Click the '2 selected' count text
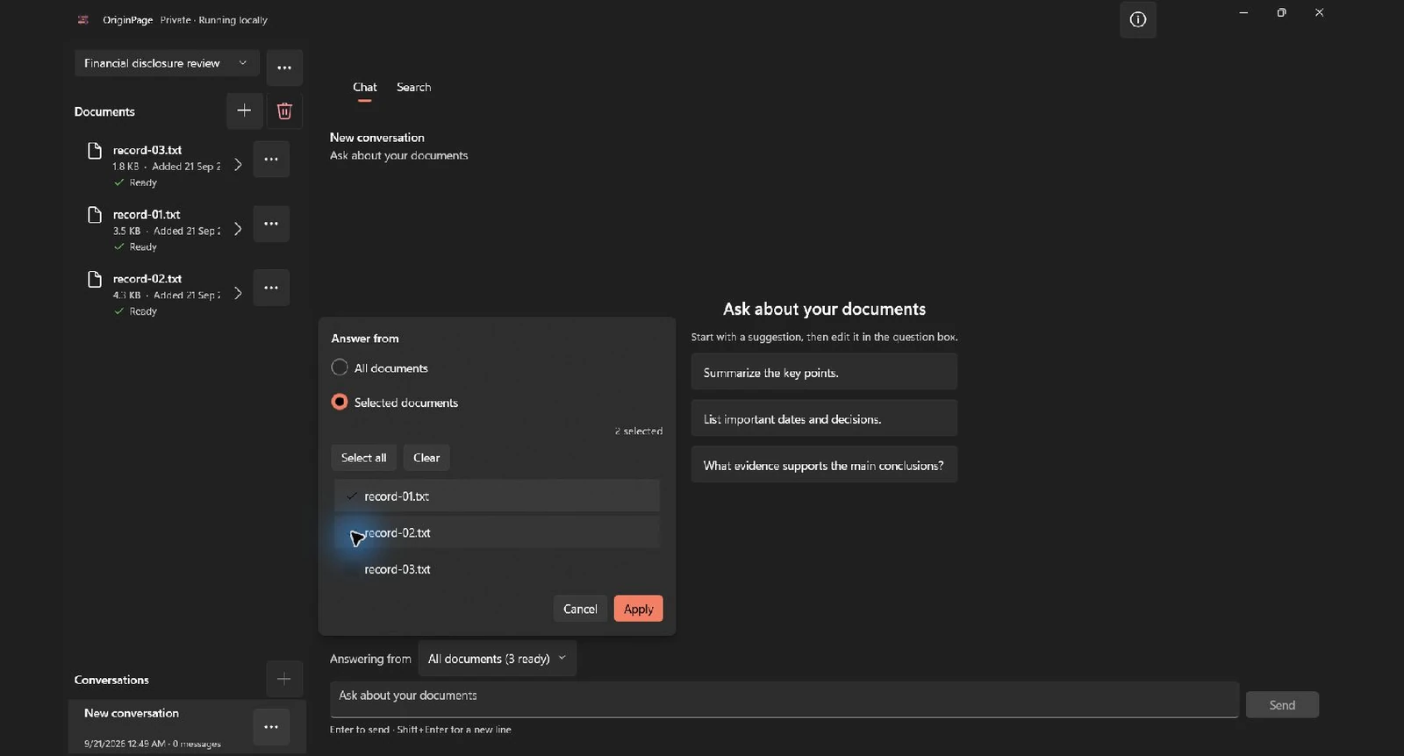The image size is (1404, 756). [x=639, y=431]
